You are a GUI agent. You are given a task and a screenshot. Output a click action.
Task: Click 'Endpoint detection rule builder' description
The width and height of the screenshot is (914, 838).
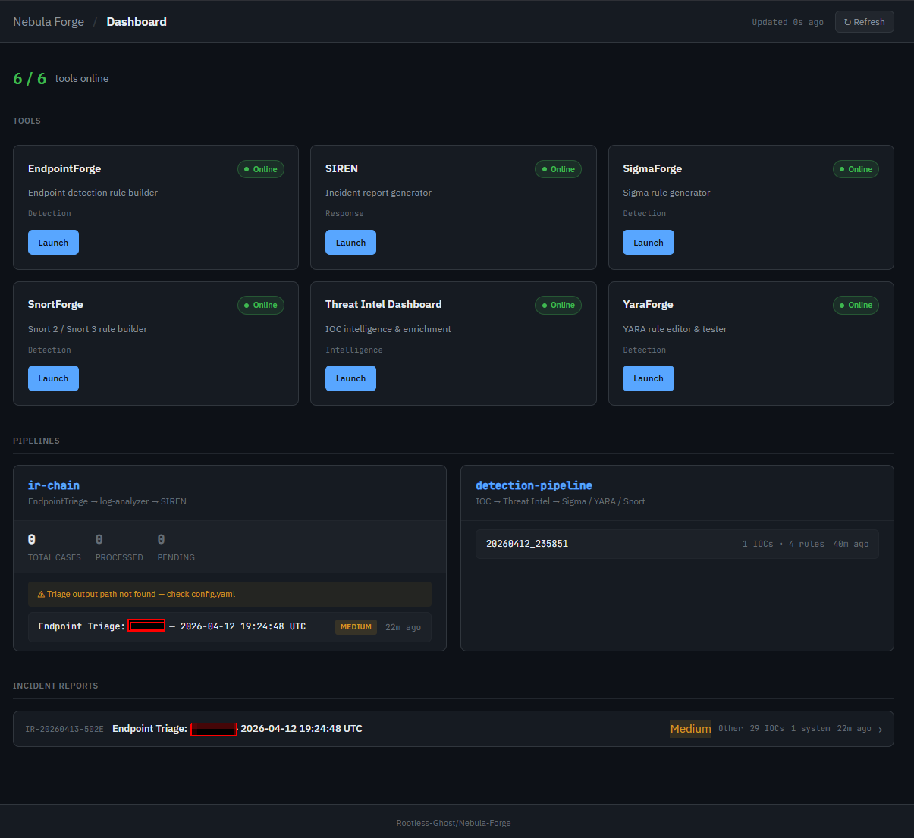[93, 193]
